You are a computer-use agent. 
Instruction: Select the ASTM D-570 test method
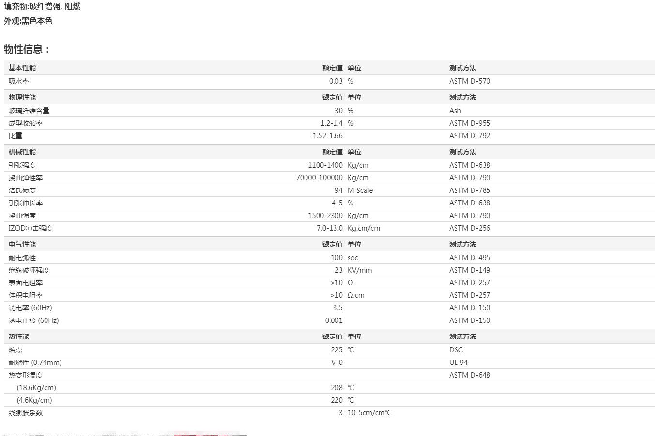click(x=469, y=81)
